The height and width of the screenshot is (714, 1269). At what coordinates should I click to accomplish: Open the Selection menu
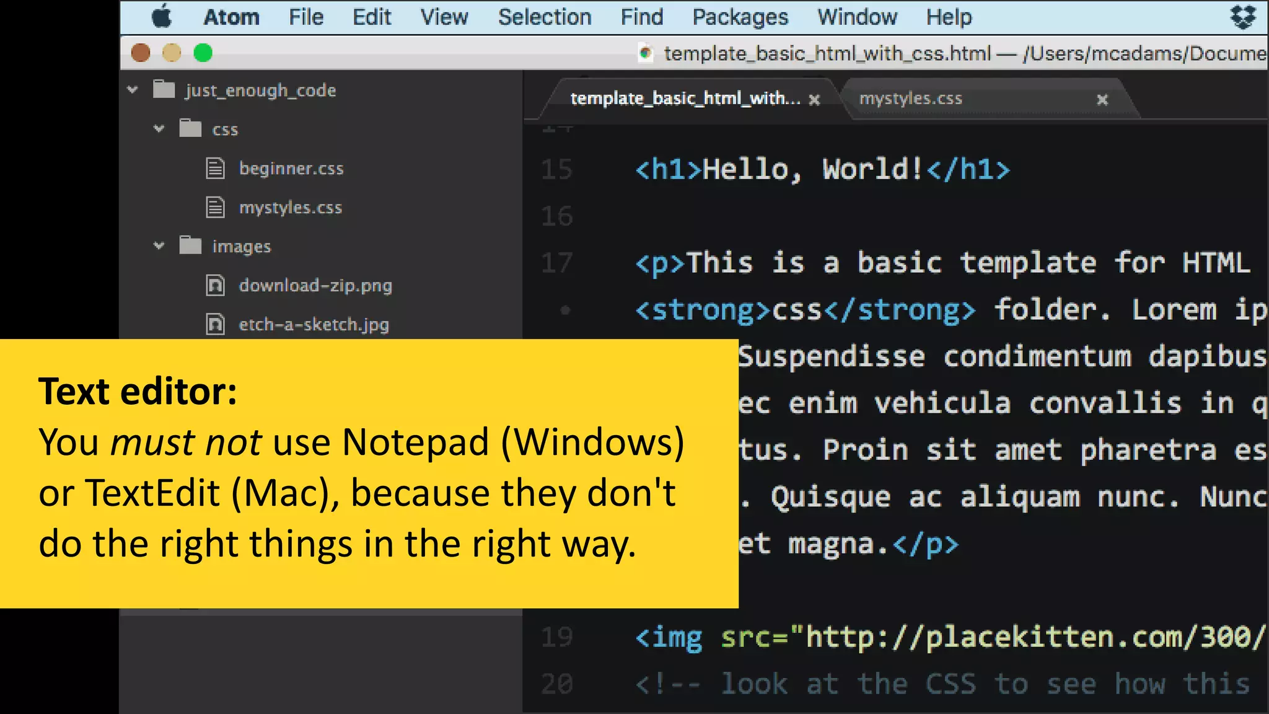click(x=545, y=17)
